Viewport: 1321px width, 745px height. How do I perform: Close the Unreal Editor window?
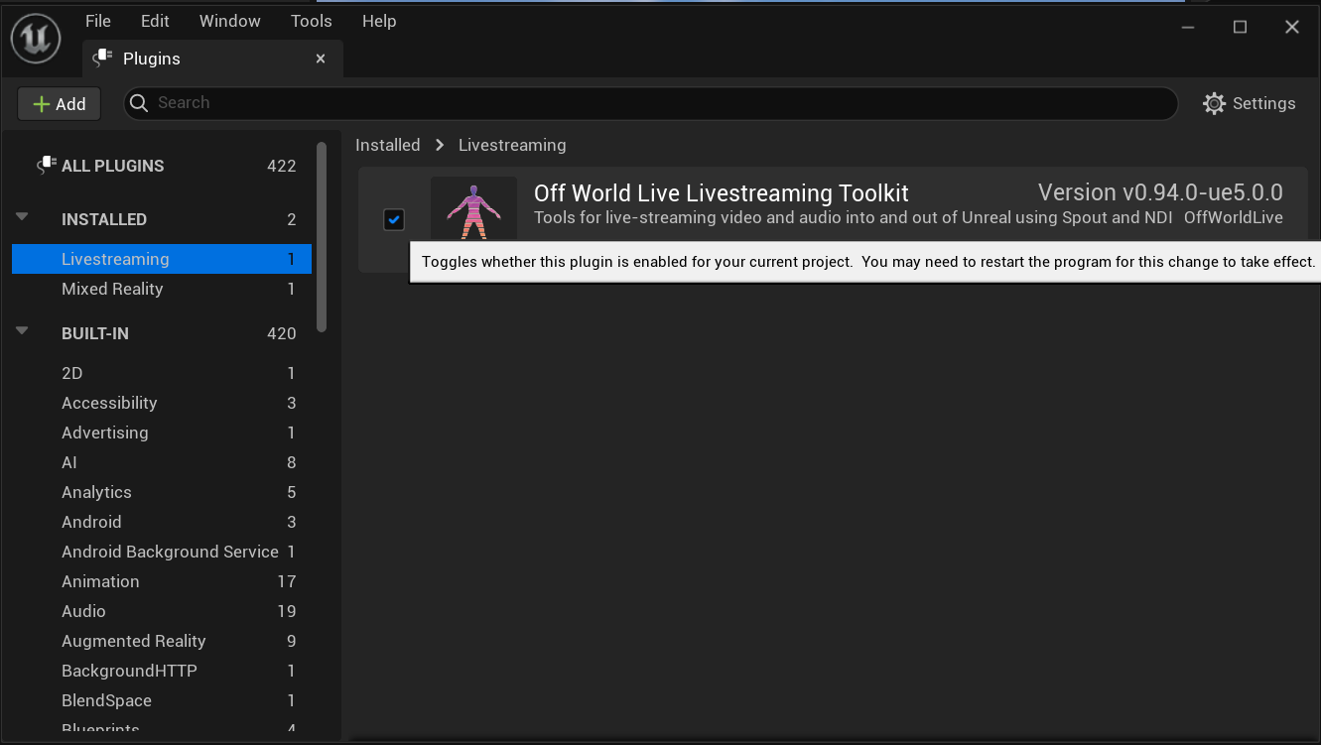click(1292, 27)
